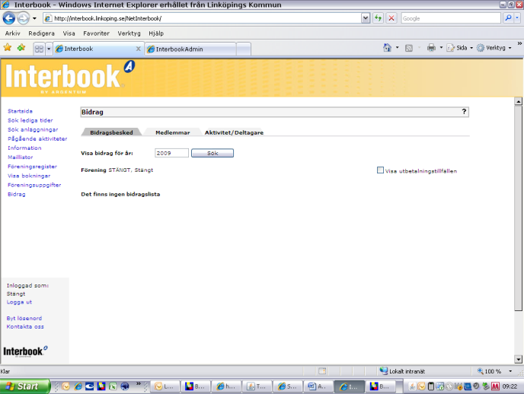Screen dimensions: 524x394
Task: Open the Verktyg menu in menu bar
Action: (x=129, y=33)
